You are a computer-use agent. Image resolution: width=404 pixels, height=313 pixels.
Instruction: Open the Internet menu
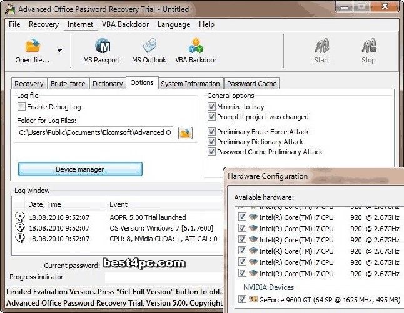click(80, 24)
